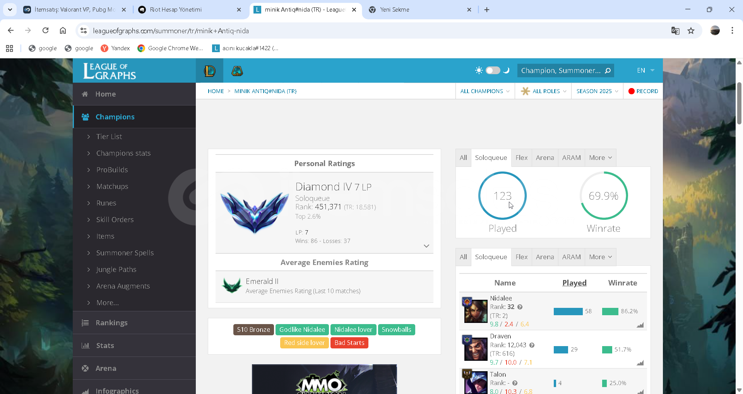Expand the personal ratings details chevron
743x394 pixels.
(x=426, y=246)
